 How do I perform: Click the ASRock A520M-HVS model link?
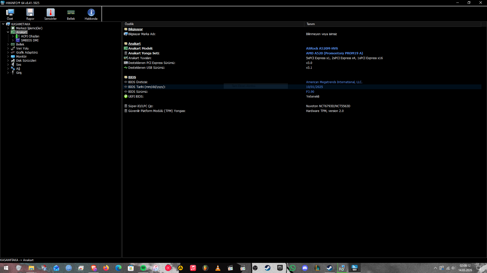click(322, 49)
